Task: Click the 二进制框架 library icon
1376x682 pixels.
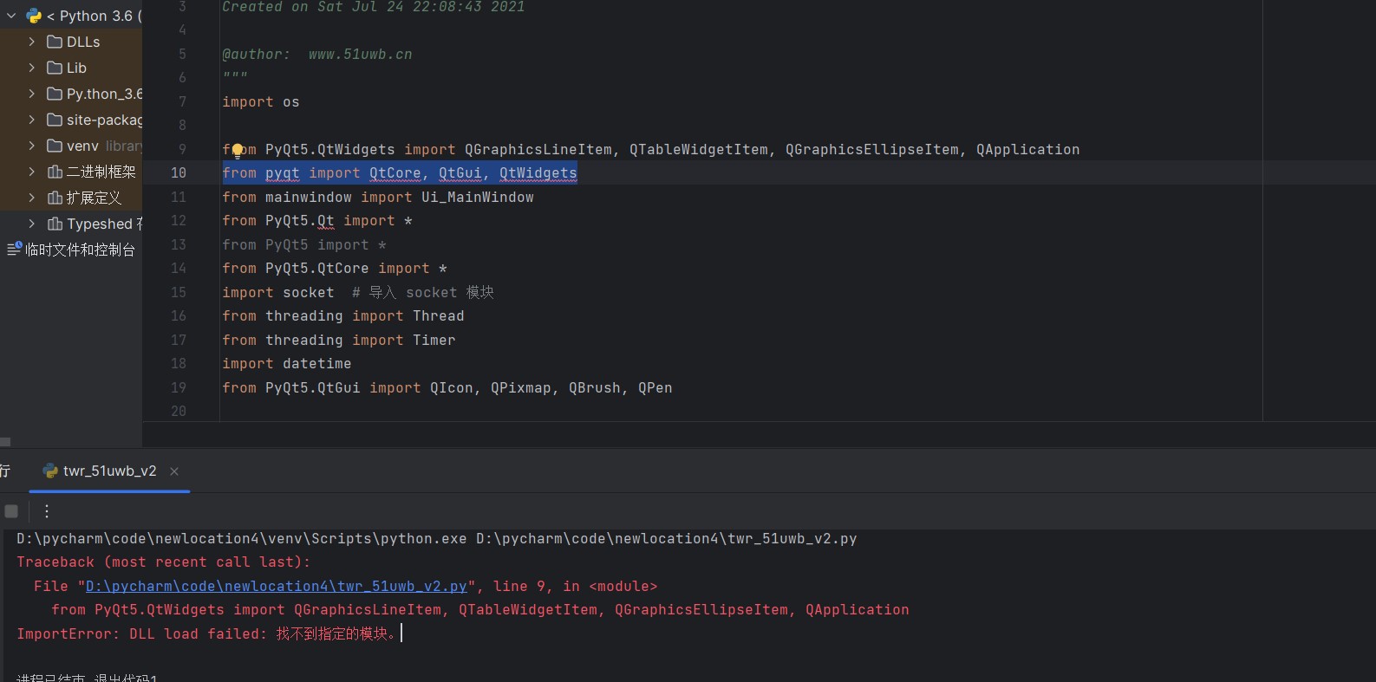Action: click(x=55, y=172)
